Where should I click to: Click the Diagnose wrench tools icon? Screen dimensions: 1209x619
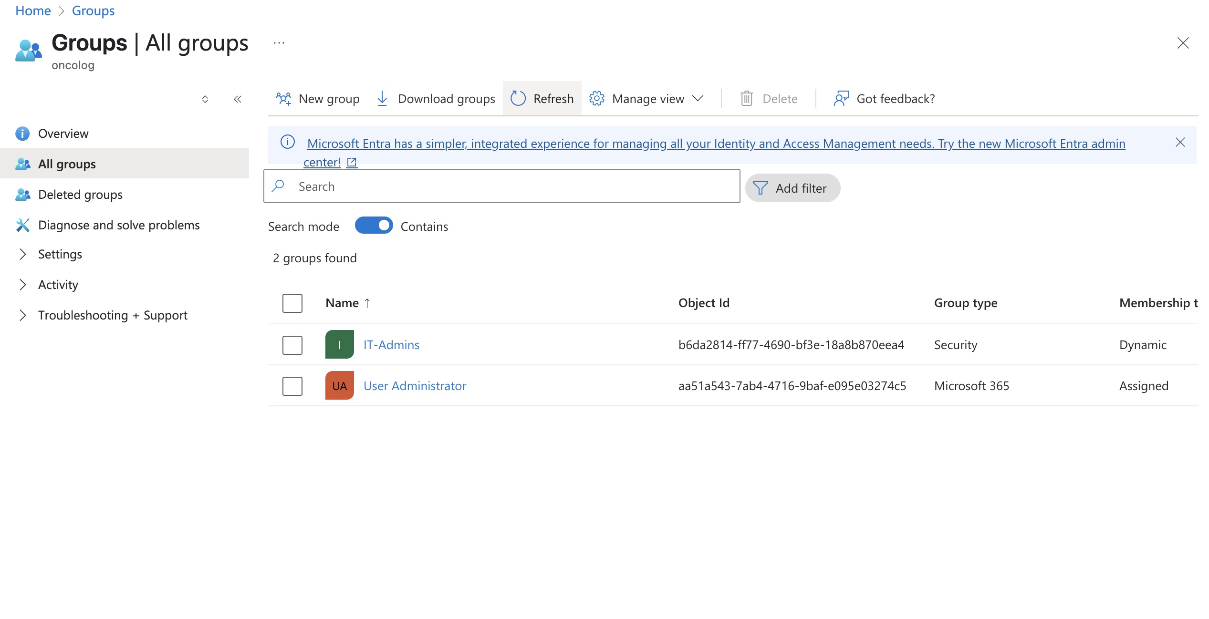22,225
